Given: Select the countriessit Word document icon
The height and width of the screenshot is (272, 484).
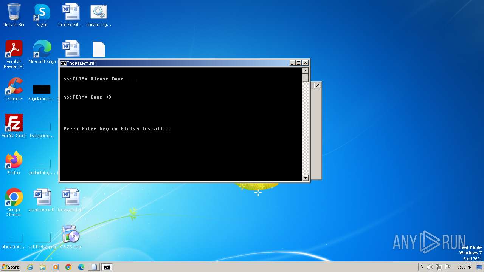Looking at the screenshot, I should [70, 15].
